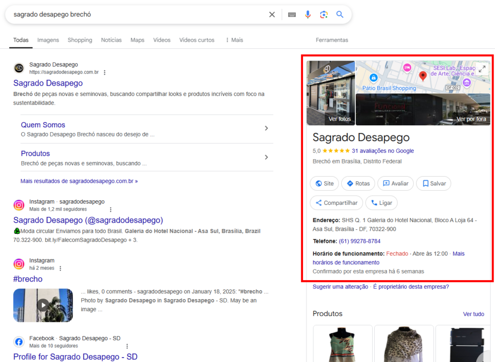Screen dimensions: 495x362
Task: Open options menu beside Mais de 1,2 mil seguidores
Action: (111, 209)
